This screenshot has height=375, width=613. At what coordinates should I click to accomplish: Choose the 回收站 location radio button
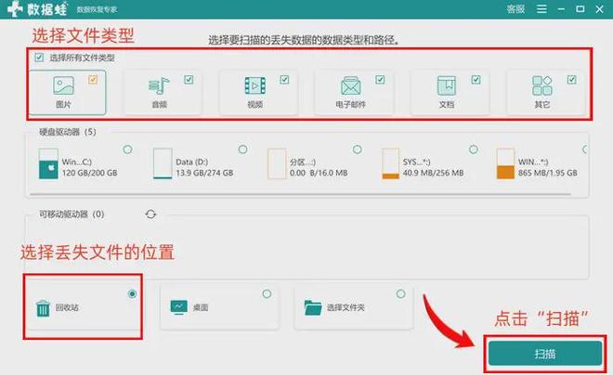[x=132, y=293]
